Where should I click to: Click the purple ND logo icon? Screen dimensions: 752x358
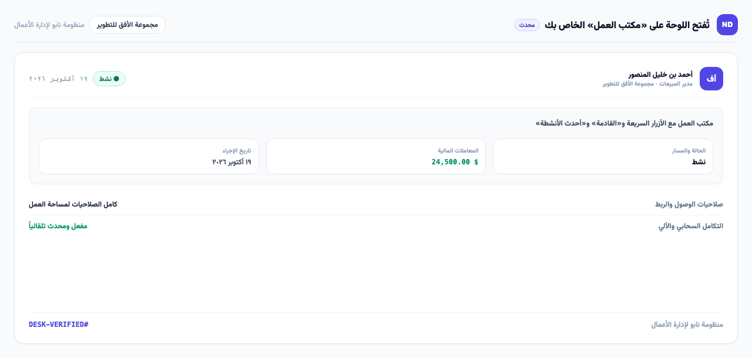click(x=727, y=25)
